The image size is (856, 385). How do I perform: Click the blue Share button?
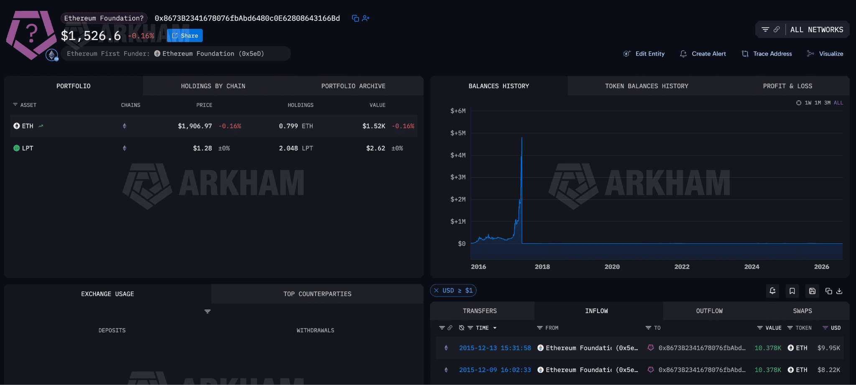pyautogui.click(x=185, y=36)
